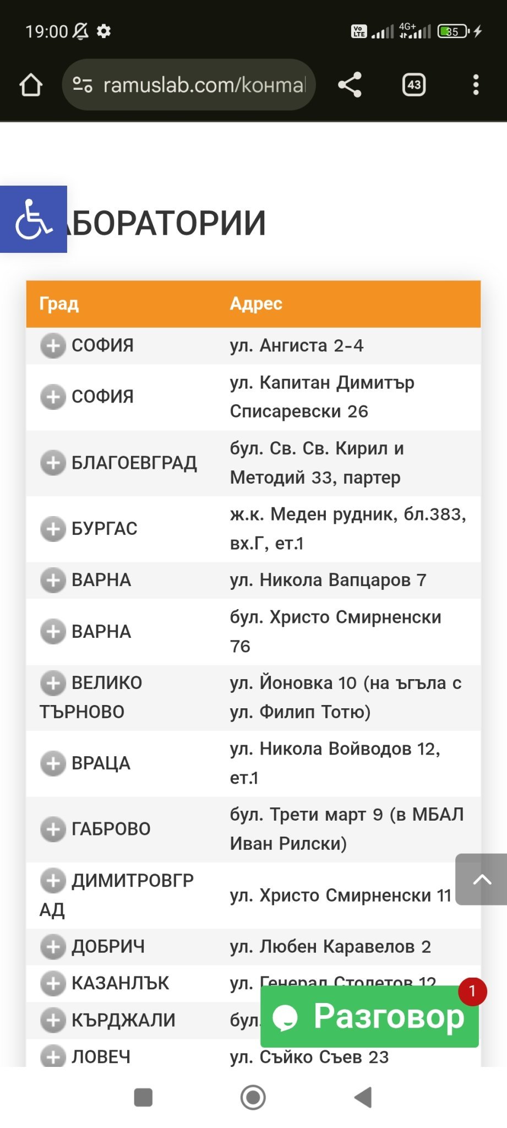
Task: Expand the БЛАГОЕВГРАД row details
Action: coord(53,463)
